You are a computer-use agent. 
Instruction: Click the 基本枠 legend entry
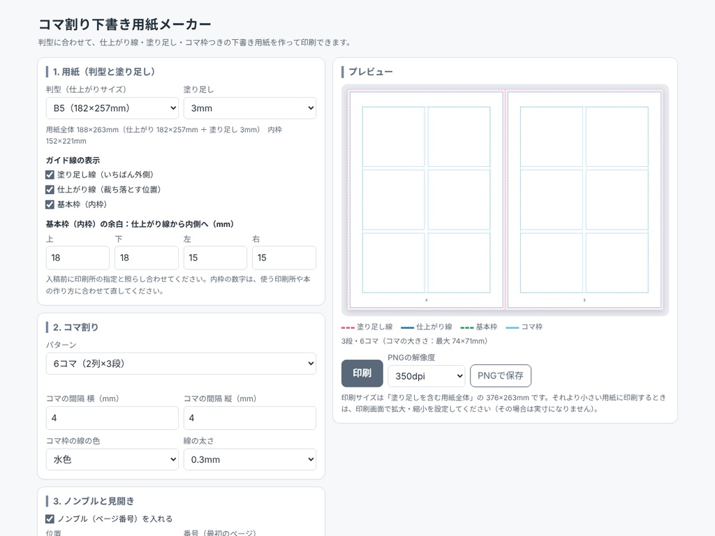[479, 327]
